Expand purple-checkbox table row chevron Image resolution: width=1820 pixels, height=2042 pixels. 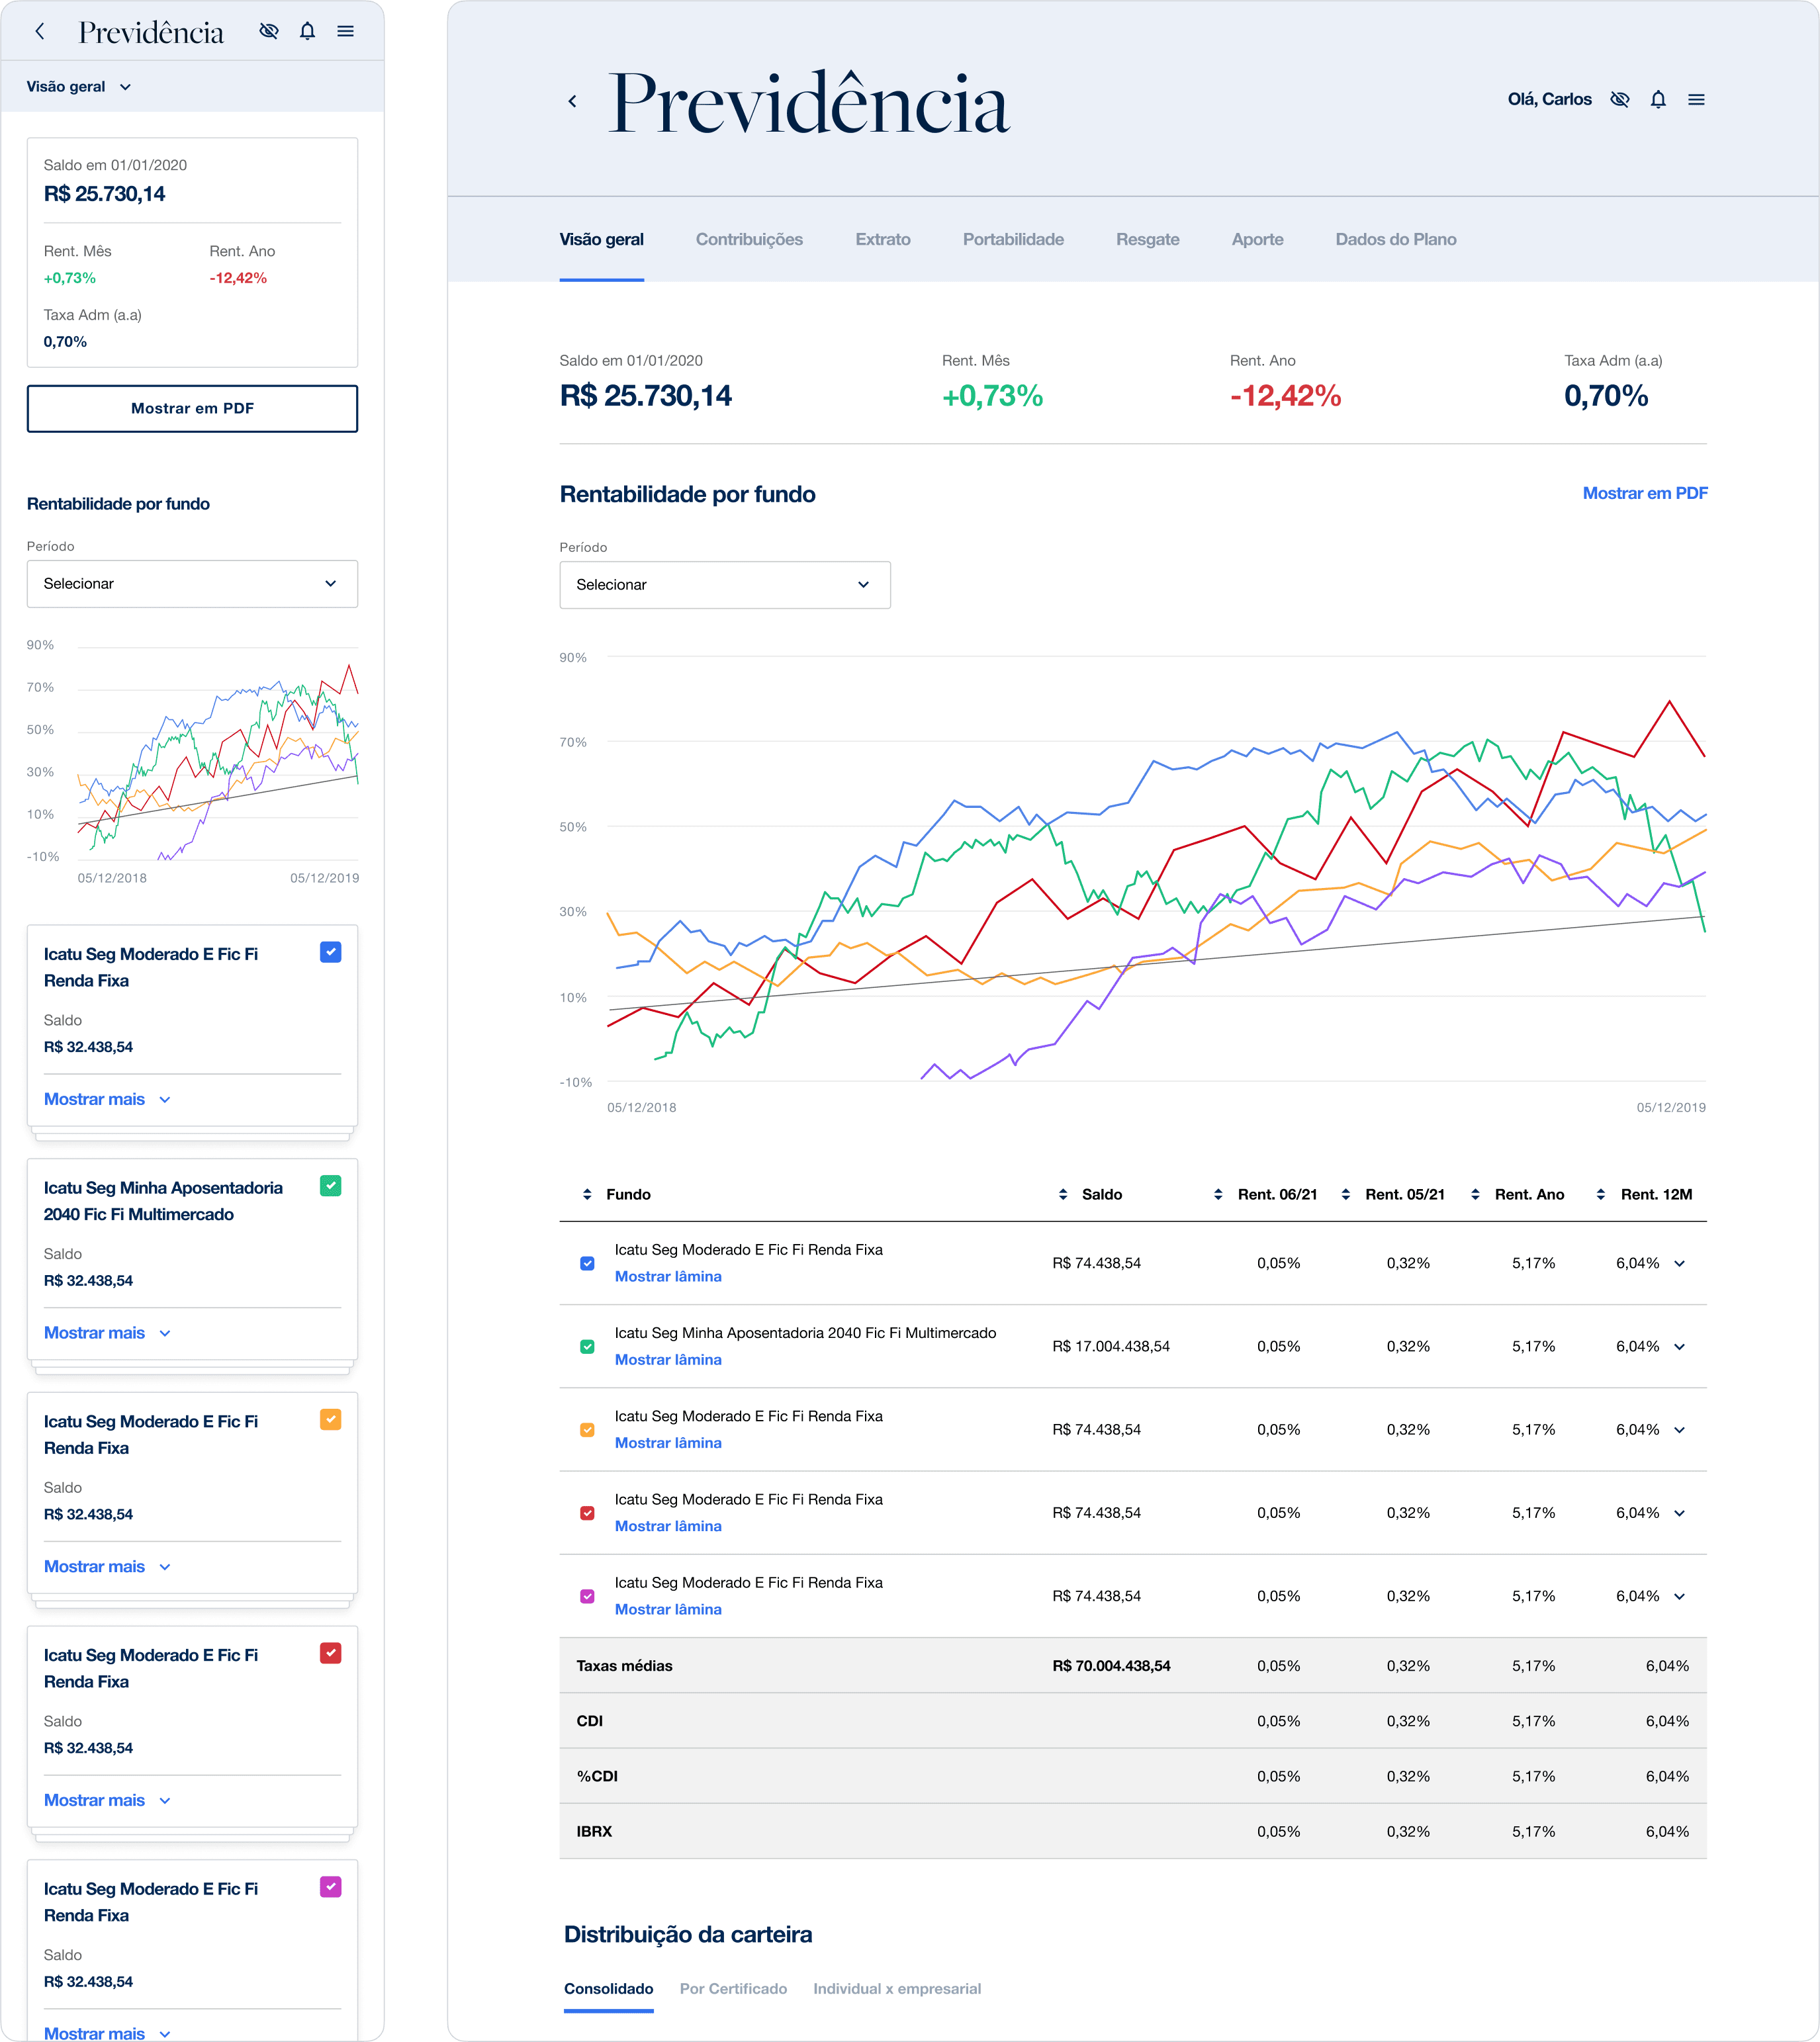(1680, 1596)
